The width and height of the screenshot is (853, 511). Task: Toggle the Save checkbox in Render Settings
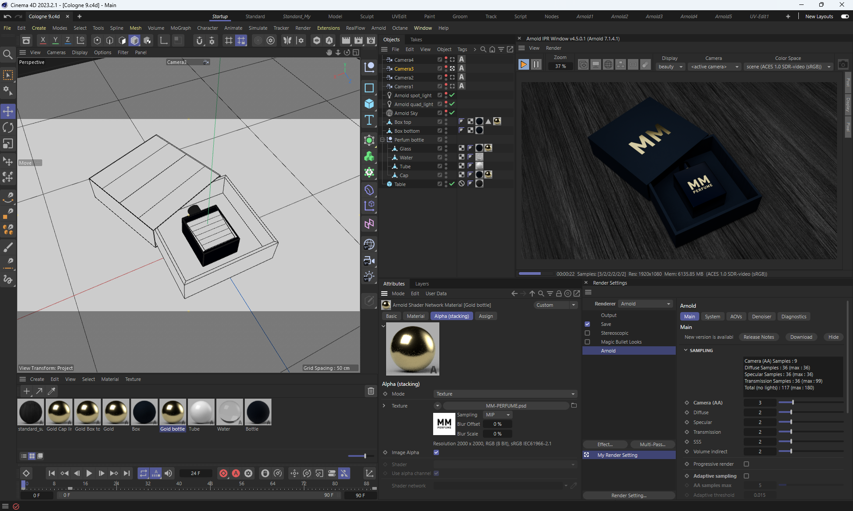[x=587, y=324]
